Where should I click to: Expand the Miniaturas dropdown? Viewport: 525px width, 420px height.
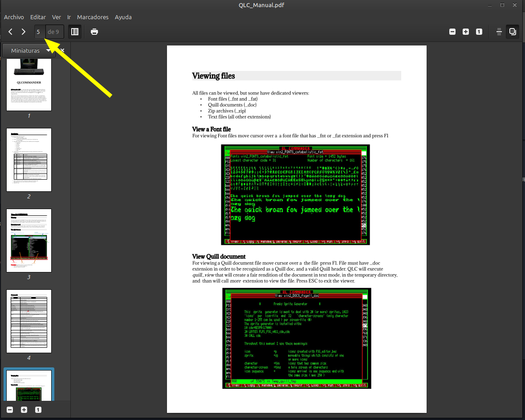click(29, 51)
